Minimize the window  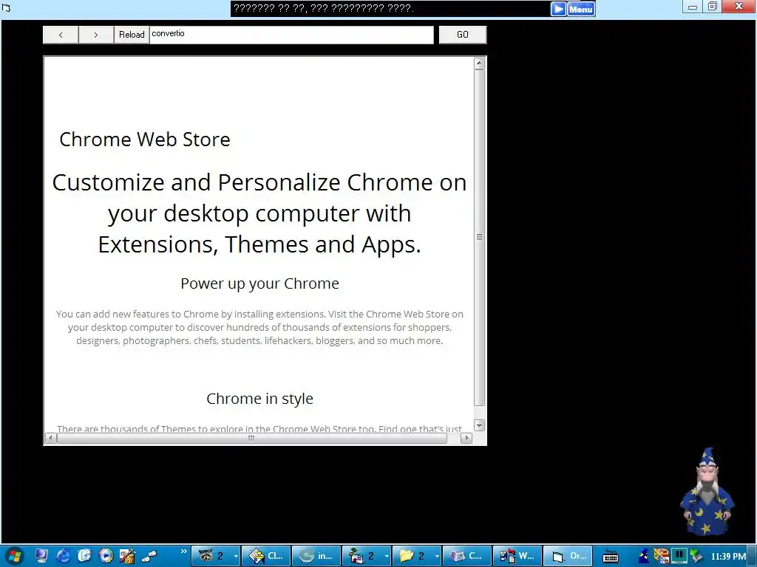click(693, 7)
